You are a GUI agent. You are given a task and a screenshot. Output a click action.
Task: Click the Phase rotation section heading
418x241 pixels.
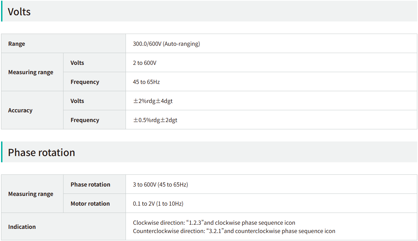point(41,153)
